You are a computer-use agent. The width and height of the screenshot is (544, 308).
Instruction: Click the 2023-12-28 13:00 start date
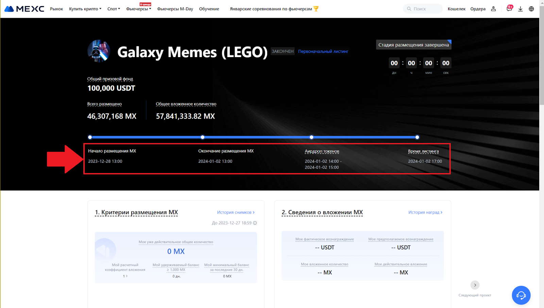click(105, 161)
